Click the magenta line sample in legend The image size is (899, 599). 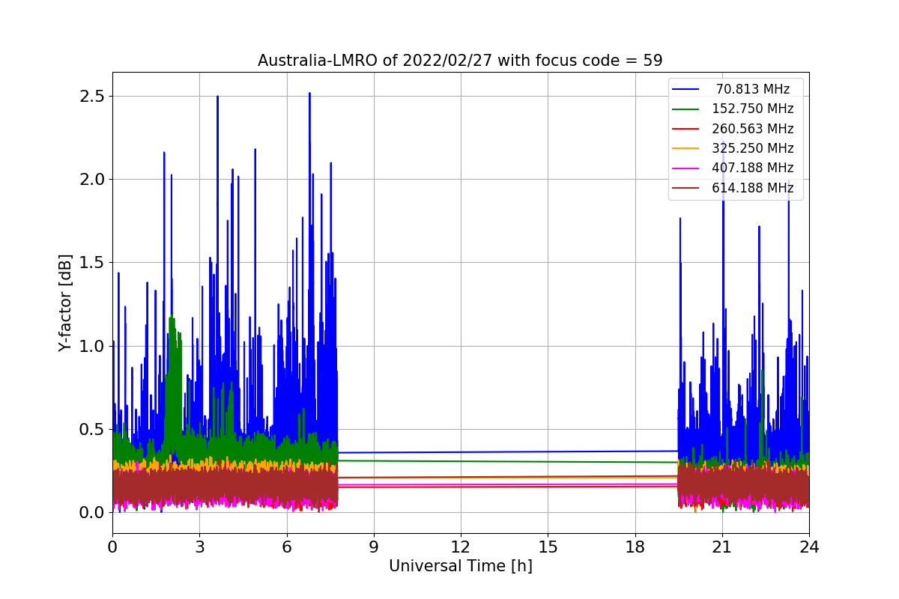[686, 168]
